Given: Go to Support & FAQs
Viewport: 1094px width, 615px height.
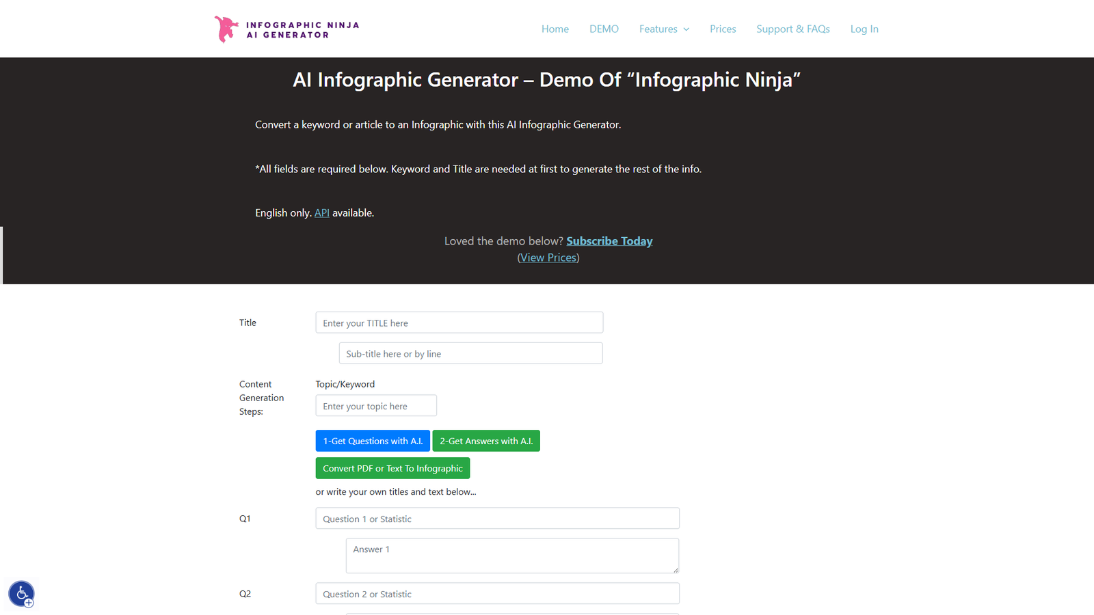Looking at the screenshot, I should point(792,29).
